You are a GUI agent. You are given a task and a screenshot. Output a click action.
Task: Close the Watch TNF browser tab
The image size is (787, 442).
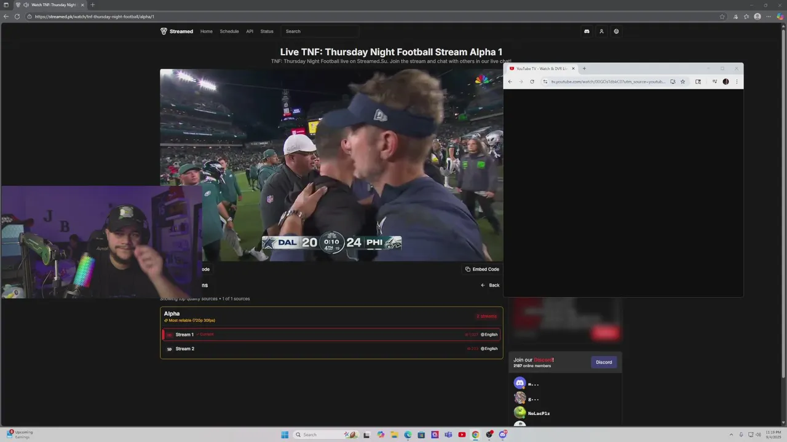pyautogui.click(x=82, y=5)
